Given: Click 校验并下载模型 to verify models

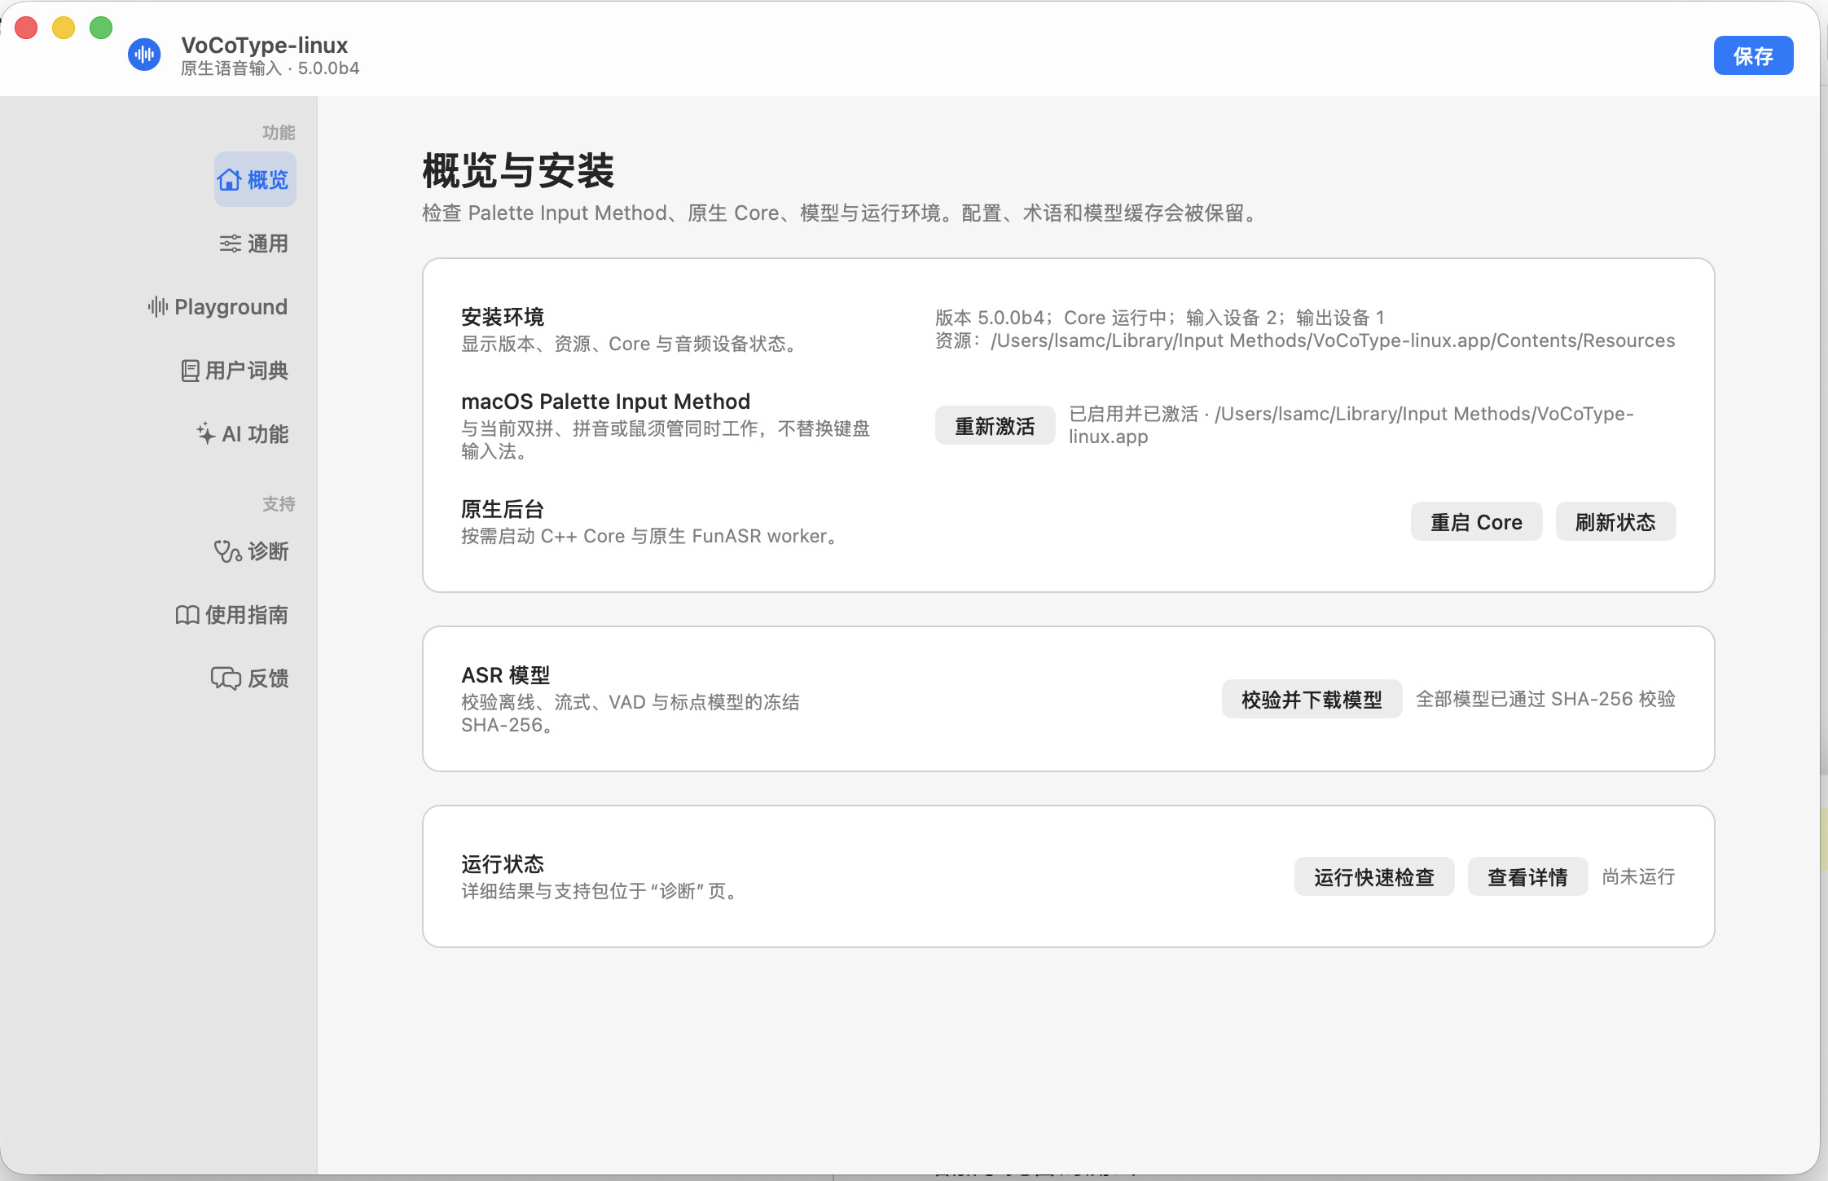Looking at the screenshot, I should [x=1312, y=699].
